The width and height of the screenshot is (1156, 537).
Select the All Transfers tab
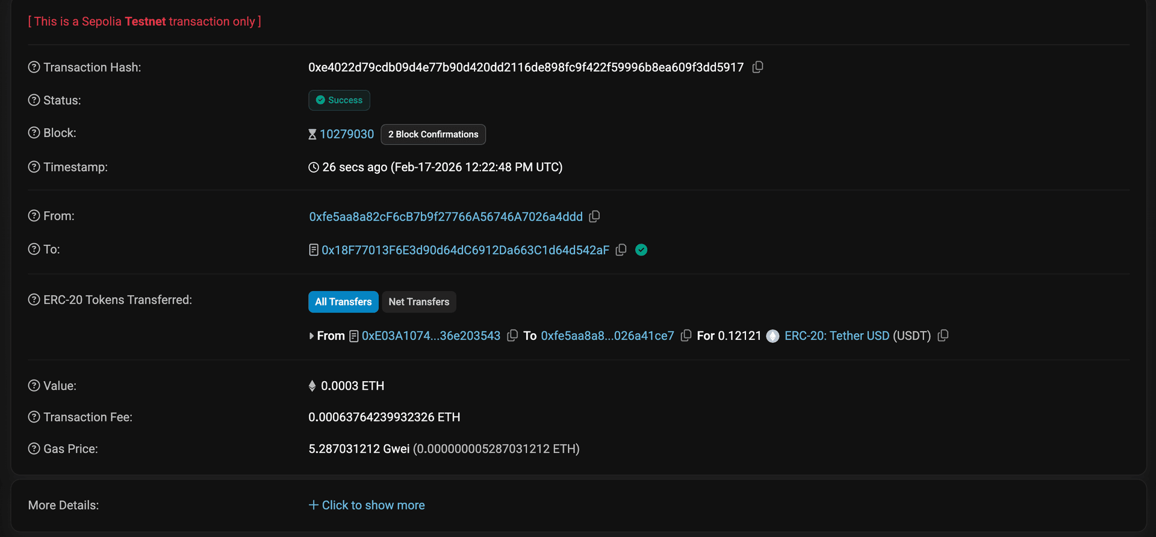343,302
